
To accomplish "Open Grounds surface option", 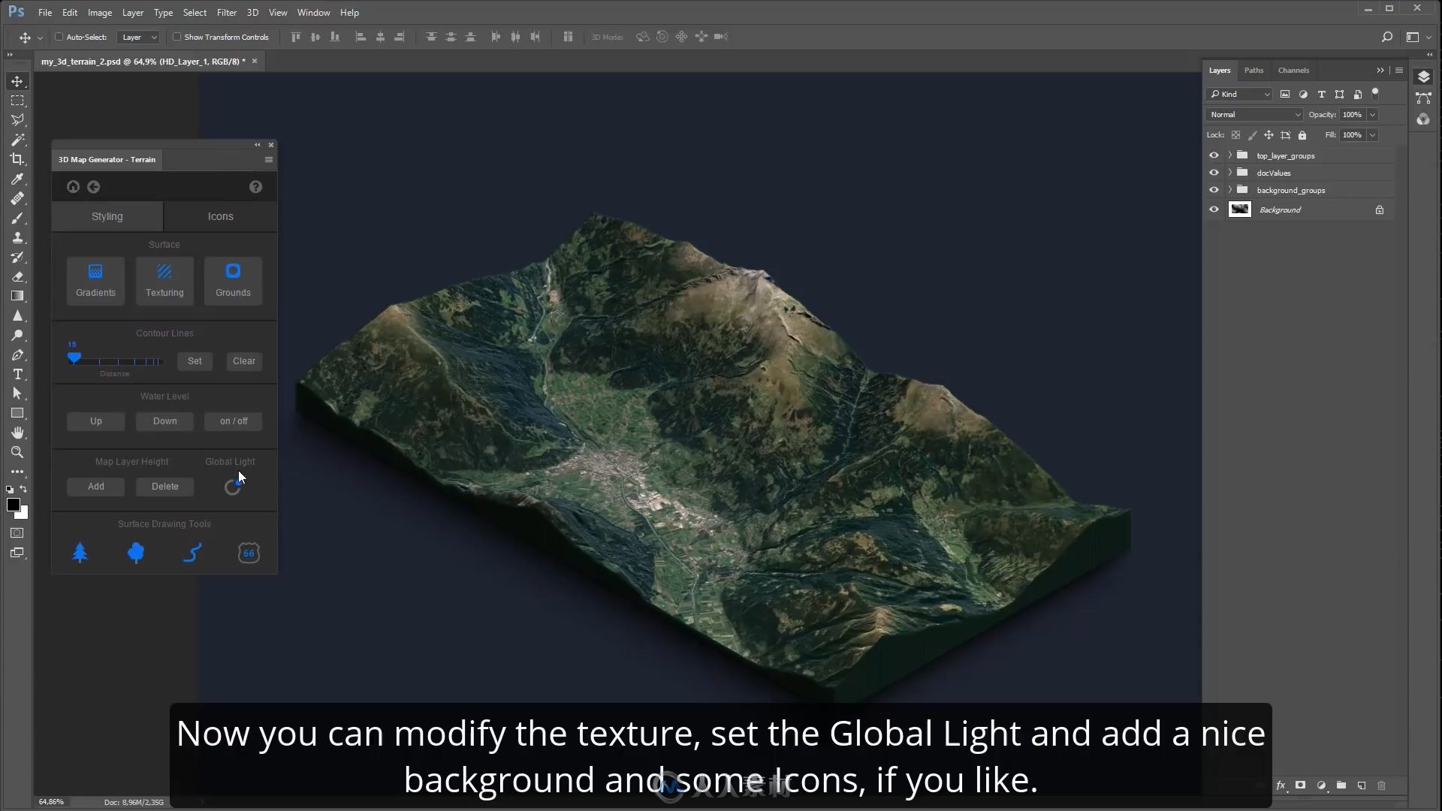I will coord(233,281).
